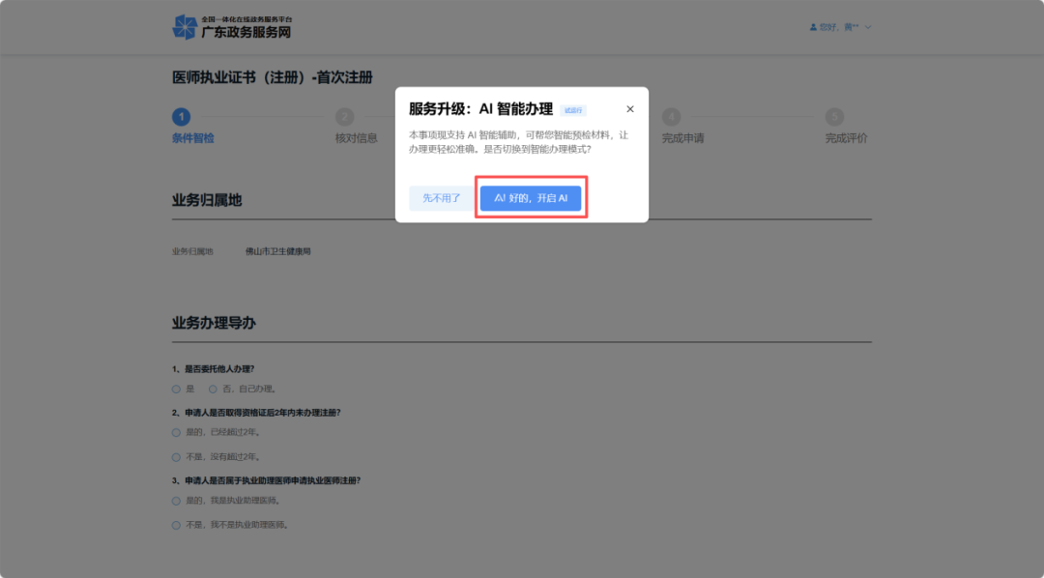Choose 是 for 是否委托他人办理
The image size is (1044, 578).
point(177,389)
